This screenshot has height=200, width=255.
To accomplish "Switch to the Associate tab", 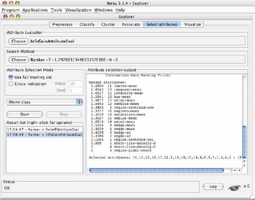I will click(130, 24).
